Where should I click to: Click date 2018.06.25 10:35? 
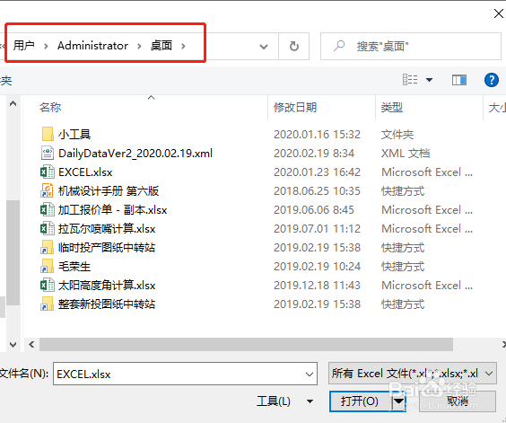click(x=317, y=191)
